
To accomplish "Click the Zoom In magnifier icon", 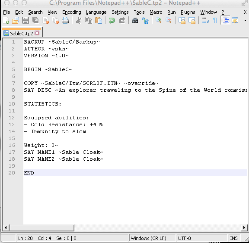I will pyautogui.click(x=159, y=21).
